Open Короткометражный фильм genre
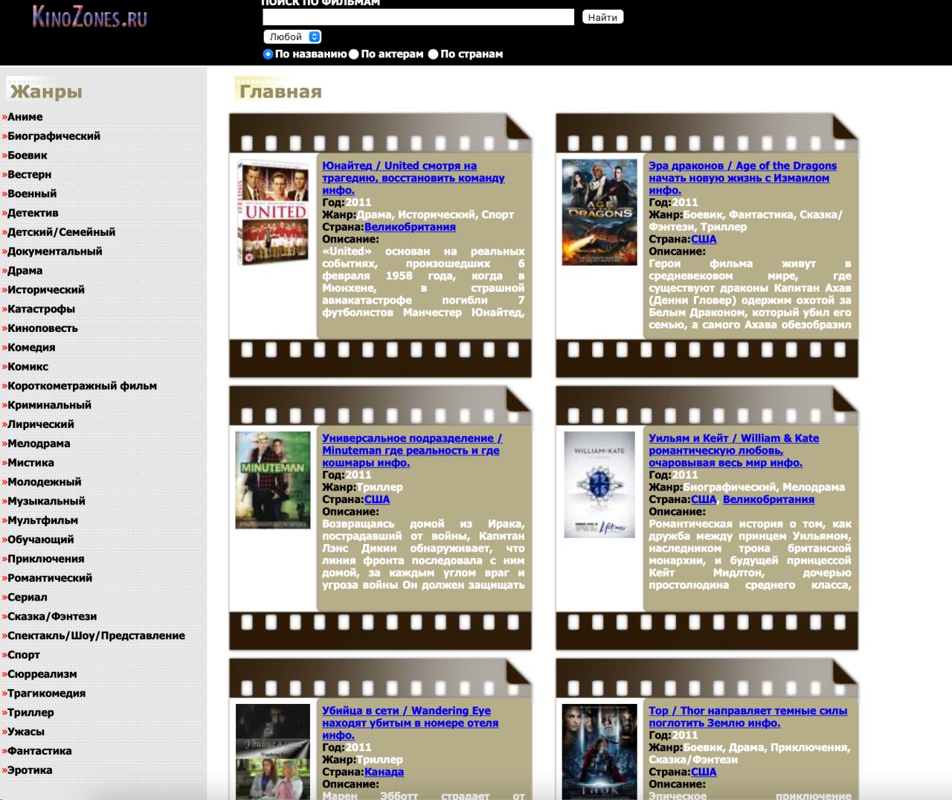 point(83,386)
